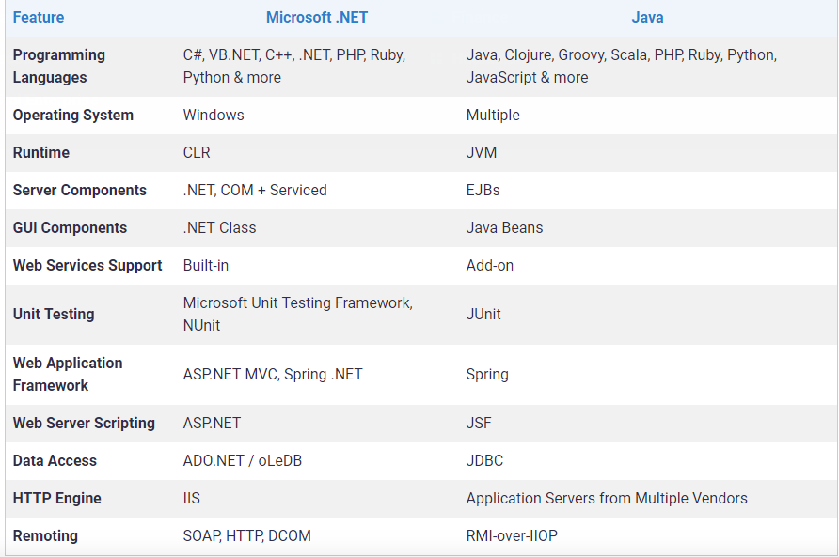Select the JUnit cell under Unit Testing

coord(483,314)
